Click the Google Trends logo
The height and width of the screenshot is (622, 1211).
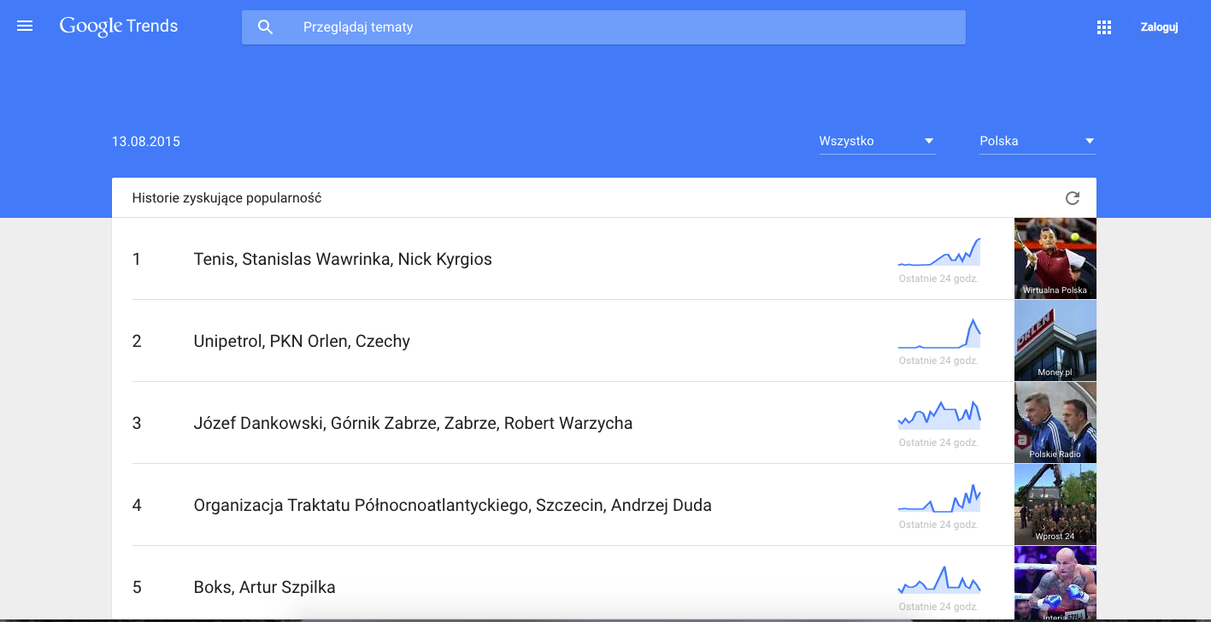click(119, 26)
